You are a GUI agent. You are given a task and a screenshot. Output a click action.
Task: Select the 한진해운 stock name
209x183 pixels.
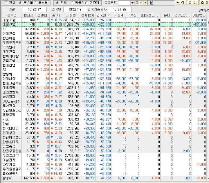coord(9,38)
